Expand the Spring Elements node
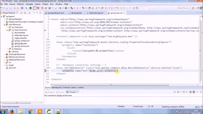The image size is (203, 114). pyautogui.click(x=4, y=19)
